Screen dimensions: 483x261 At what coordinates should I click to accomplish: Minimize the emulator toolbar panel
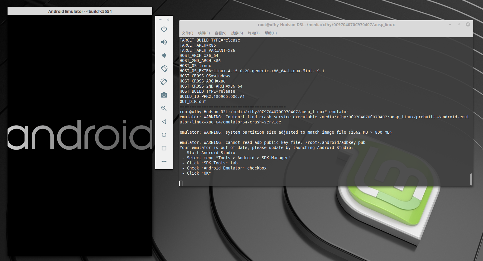(x=160, y=20)
